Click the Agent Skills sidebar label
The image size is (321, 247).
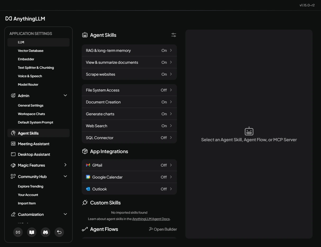click(x=28, y=133)
